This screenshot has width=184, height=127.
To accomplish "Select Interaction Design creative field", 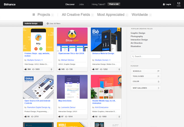I will pyautogui.click(x=139, y=40).
